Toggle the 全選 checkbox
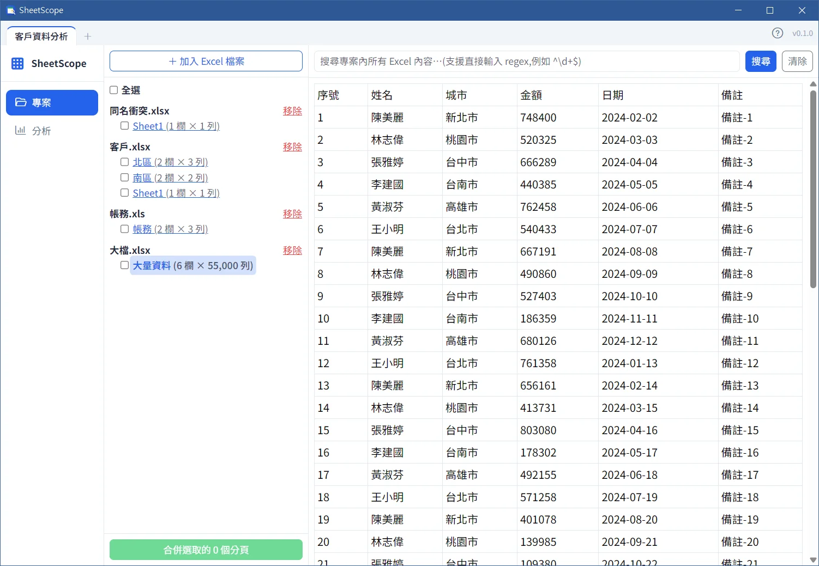Image resolution: width=819 pixels, height=566 pixels. (114, 90)
